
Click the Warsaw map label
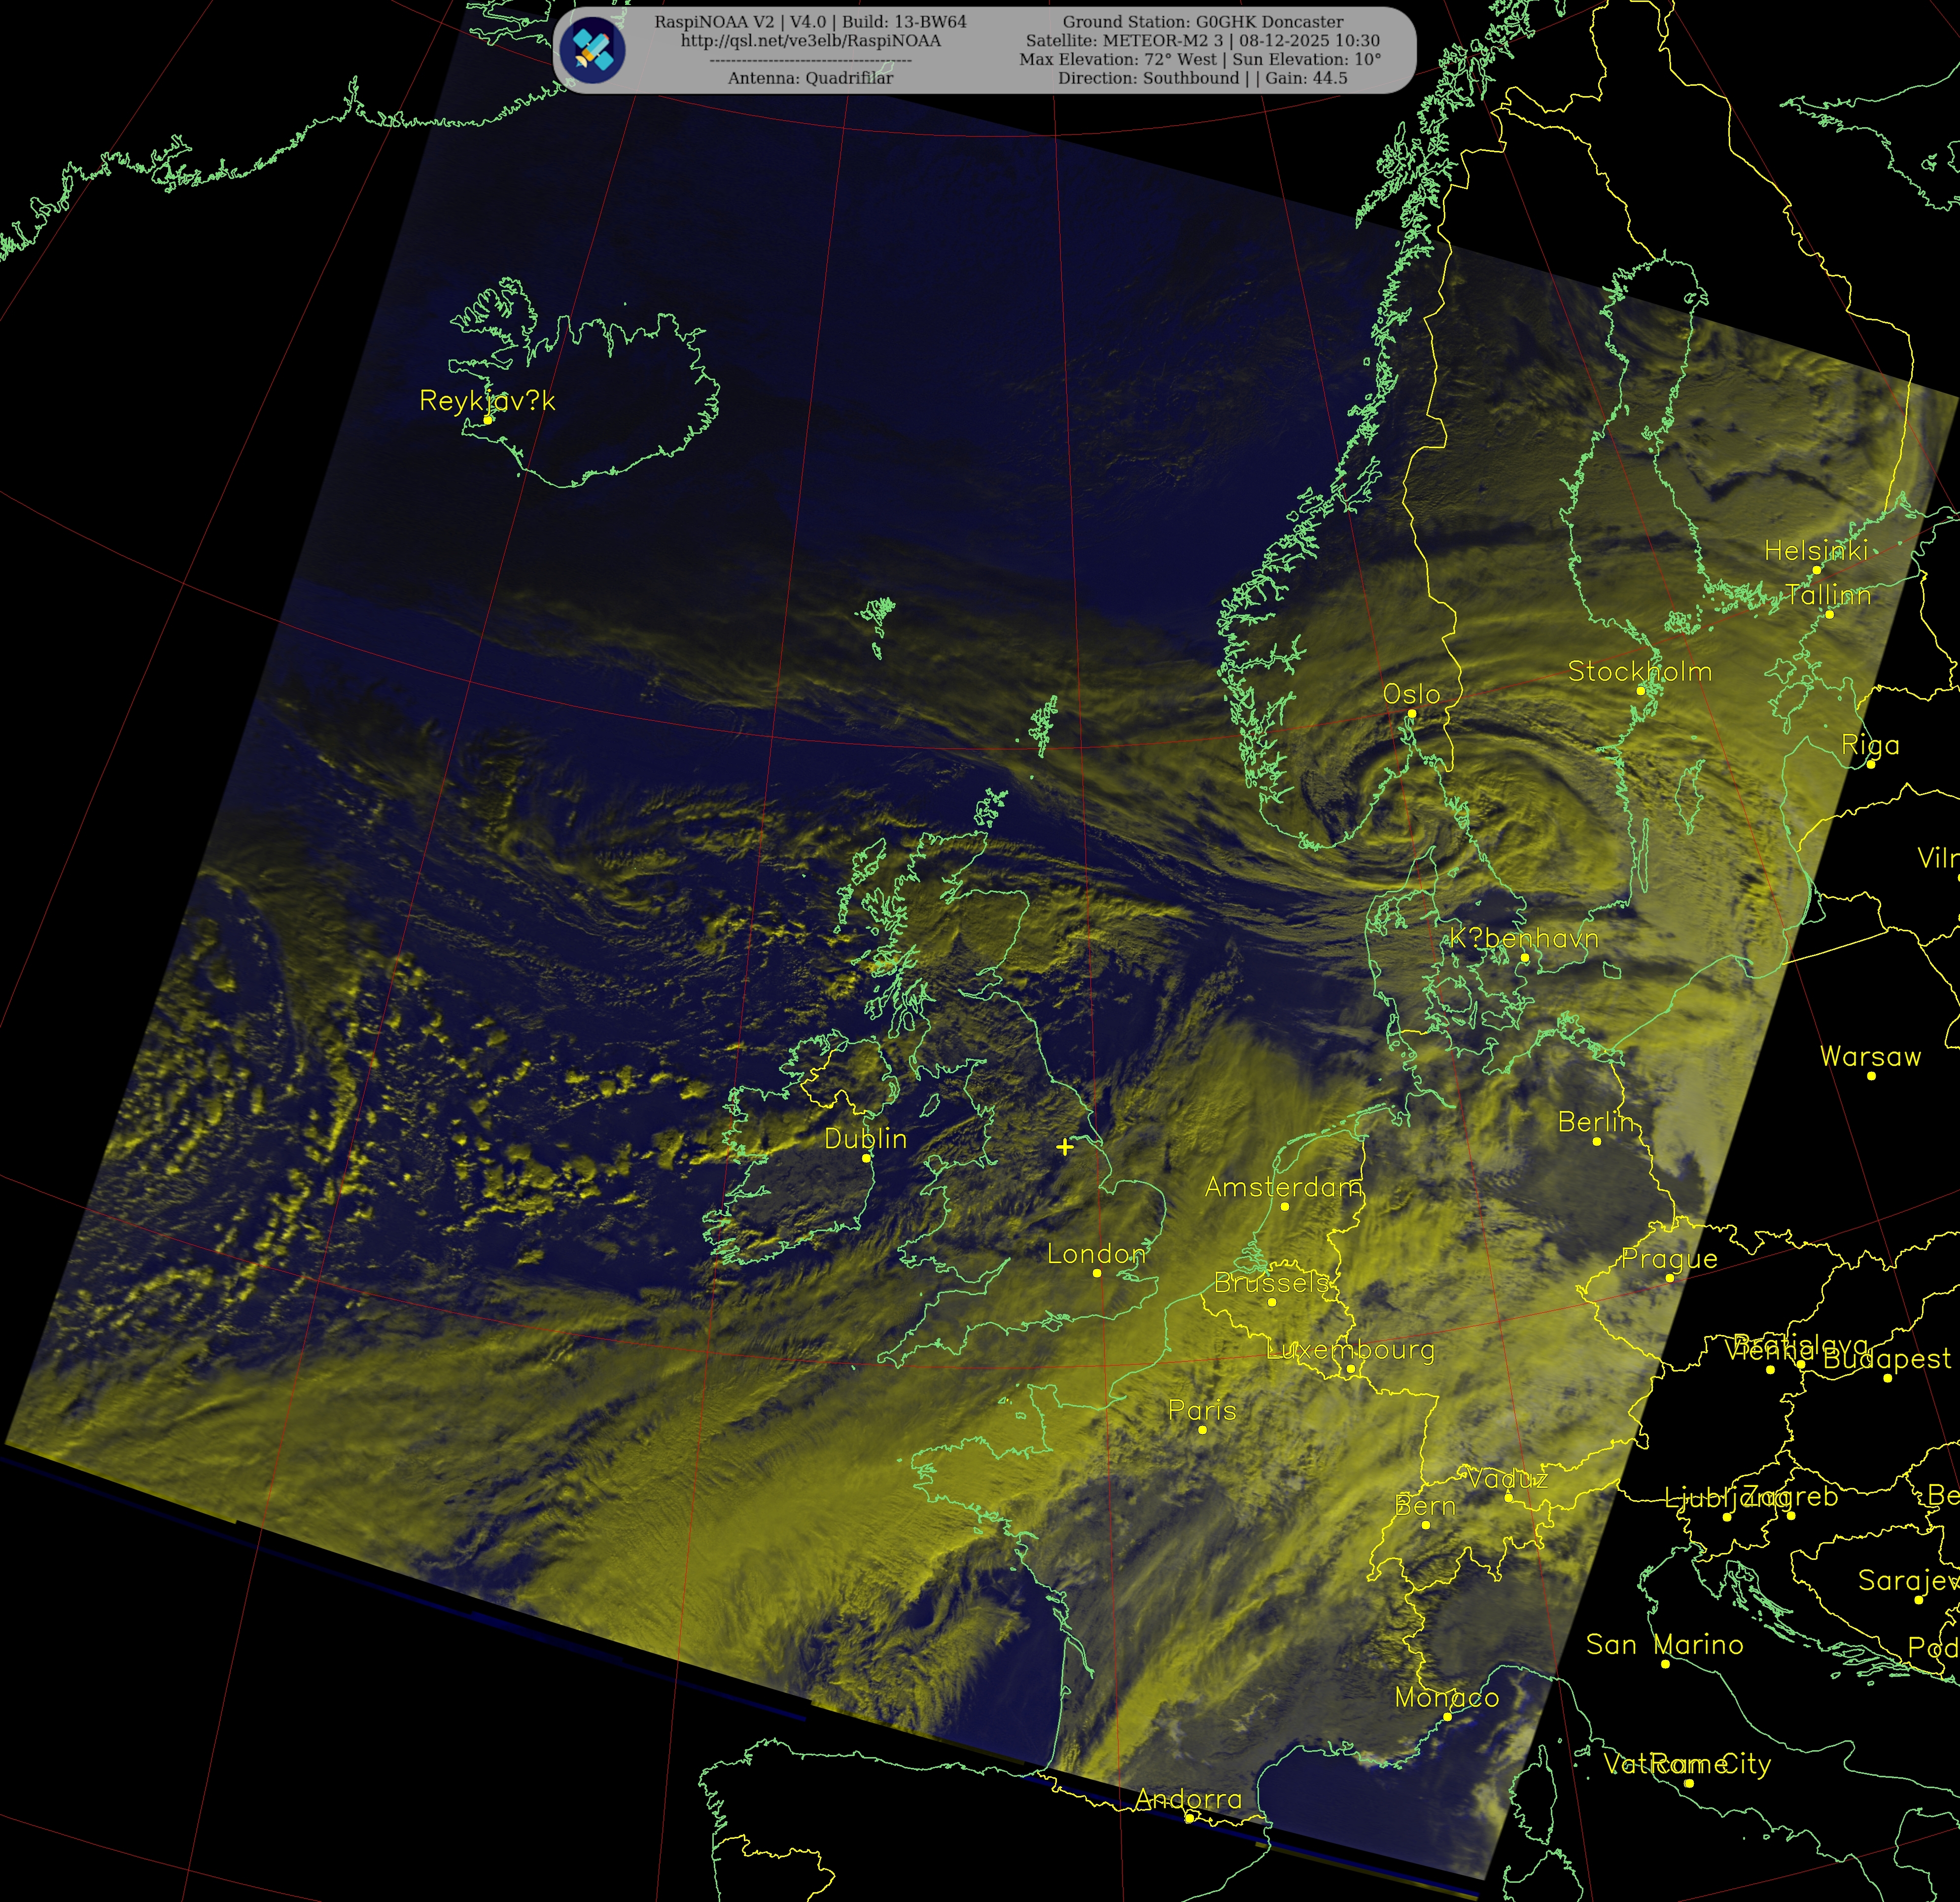(x=1870, y=1056)
